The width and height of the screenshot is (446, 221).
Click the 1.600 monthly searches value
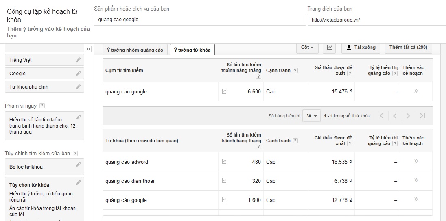tap(254, 200)
